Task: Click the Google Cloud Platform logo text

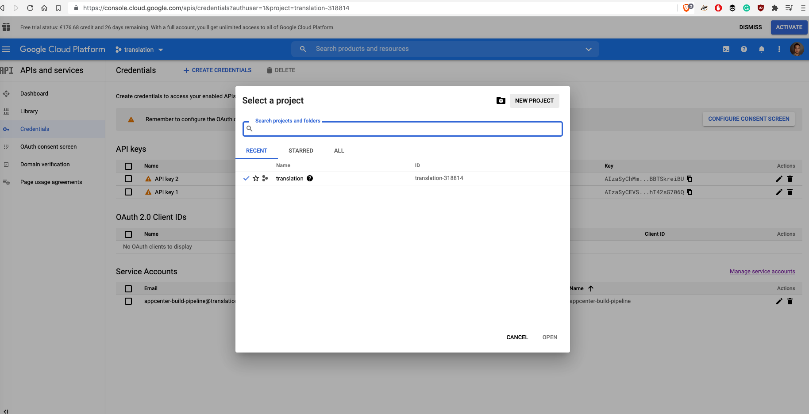Action: point(62,50)
